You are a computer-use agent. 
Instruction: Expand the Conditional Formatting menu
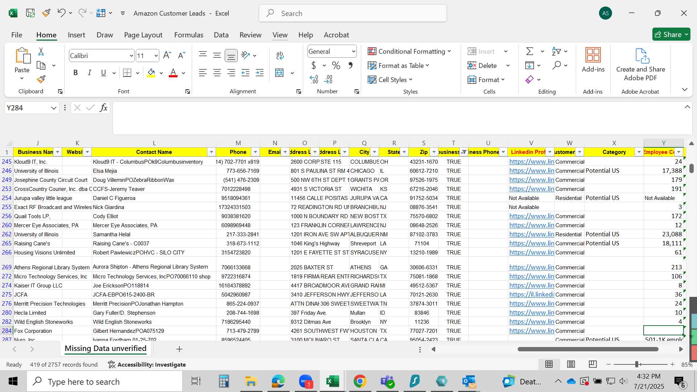(409, 51)
